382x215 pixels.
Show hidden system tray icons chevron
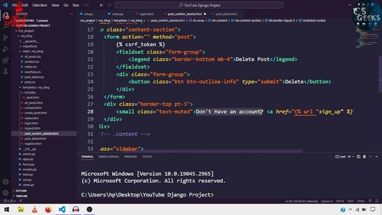coord(350,210)
